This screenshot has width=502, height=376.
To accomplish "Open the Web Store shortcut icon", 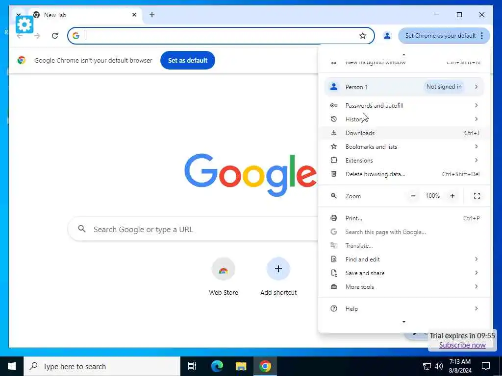I will (224, 269).
